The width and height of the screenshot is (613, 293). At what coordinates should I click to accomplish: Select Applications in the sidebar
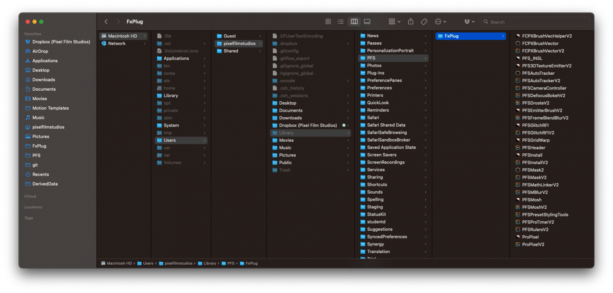(42, 61)
